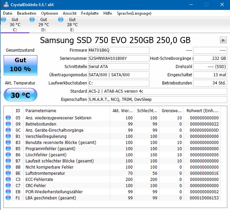Click raw value 000000000022 of Betriebsstunden
230x210 pixels.
pyautogui.click(x=204, y=124)
